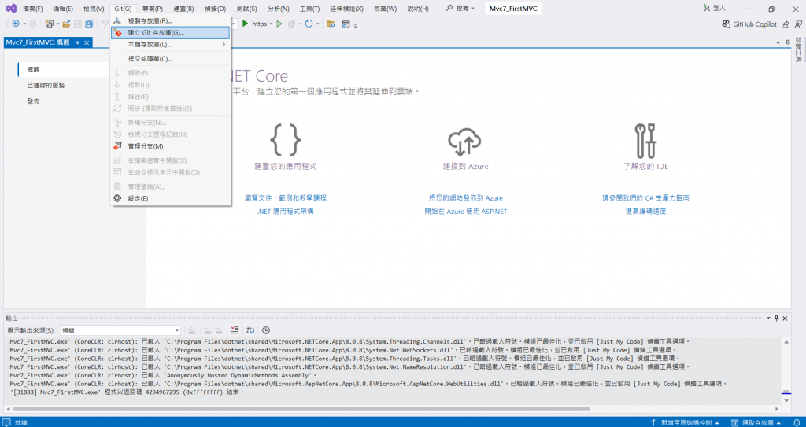Open GitHub Copilot in toolbar
The height and width of the screenshot is (427, 806).
click(749, 24)
